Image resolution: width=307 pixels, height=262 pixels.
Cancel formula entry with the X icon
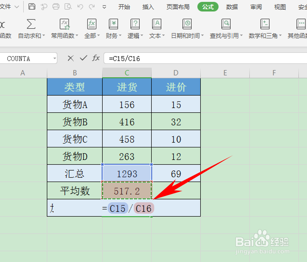71,58
